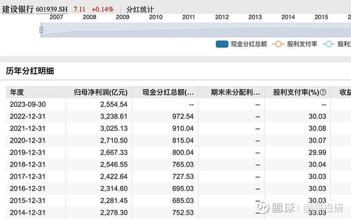Click net profit value 2,554.54
The height and width of the screenshot is (219, 351).
(114, 104)
